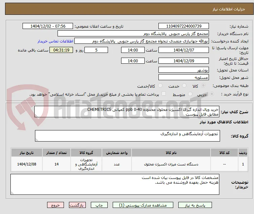This screenshot has width=254, height=214.
Task: Toggle اسناد خزانه اسلامی payment checkbox
Action: click(164, 94)
